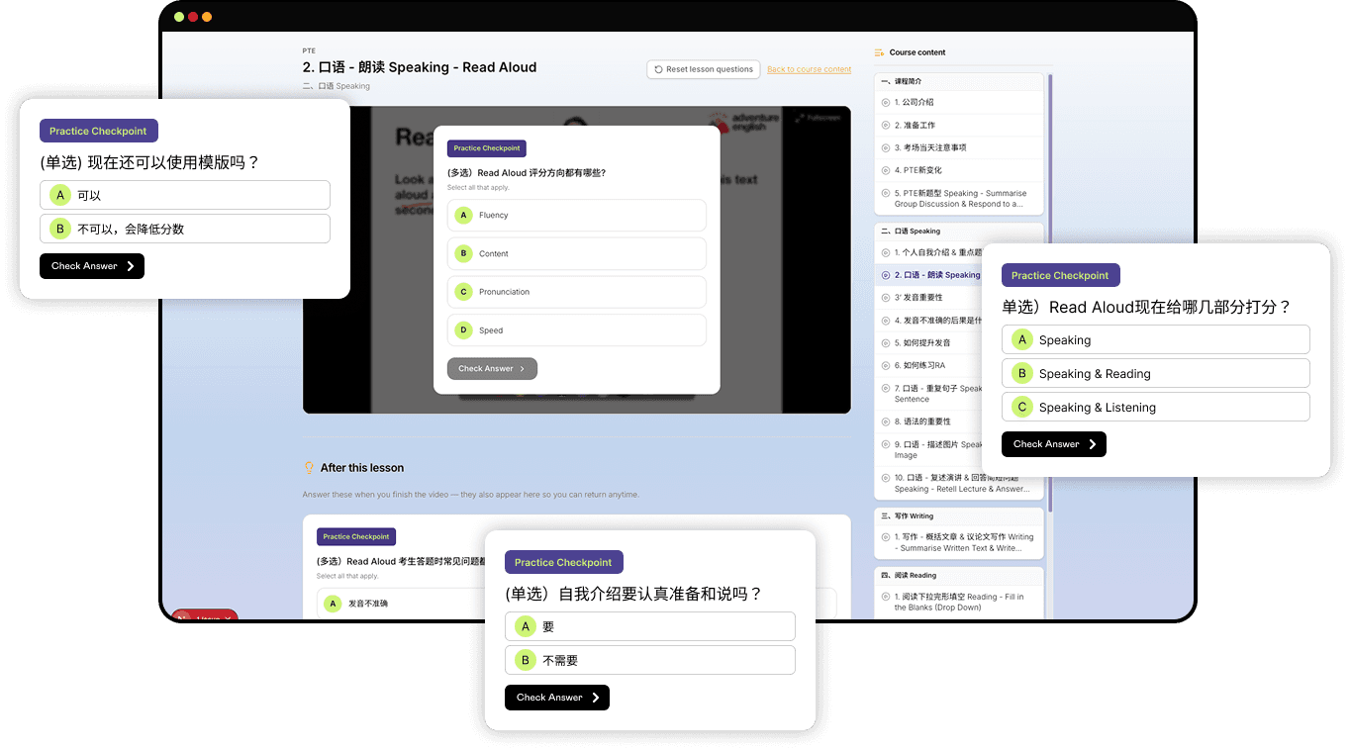Open lesson 4. 发音不准确的后果

pyautogui.click(x=928, y=320)
